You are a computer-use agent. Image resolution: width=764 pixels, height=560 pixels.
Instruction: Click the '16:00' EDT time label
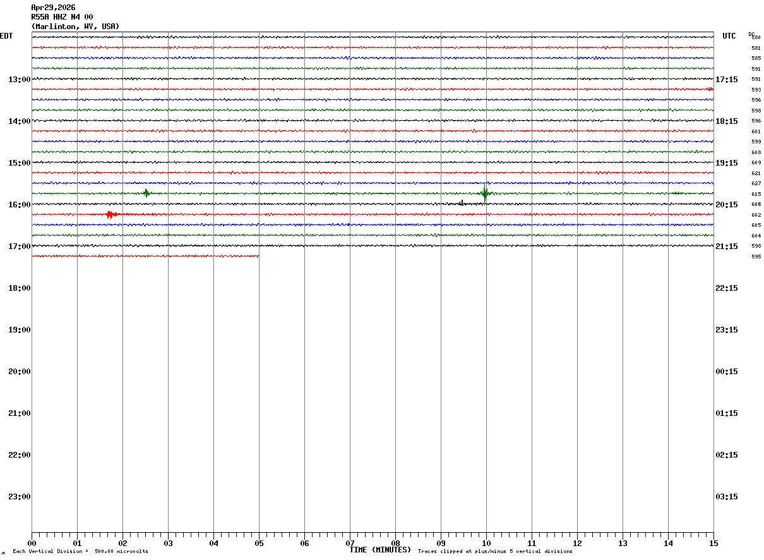tap(19, 205)
